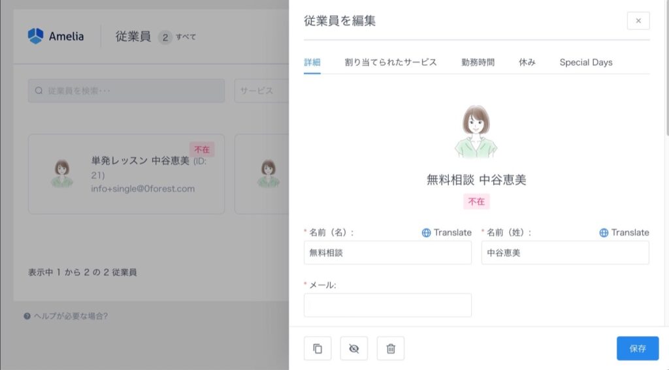Open the サービス filter dropdown
Screen dimensions: 669x370
[261, 90]
